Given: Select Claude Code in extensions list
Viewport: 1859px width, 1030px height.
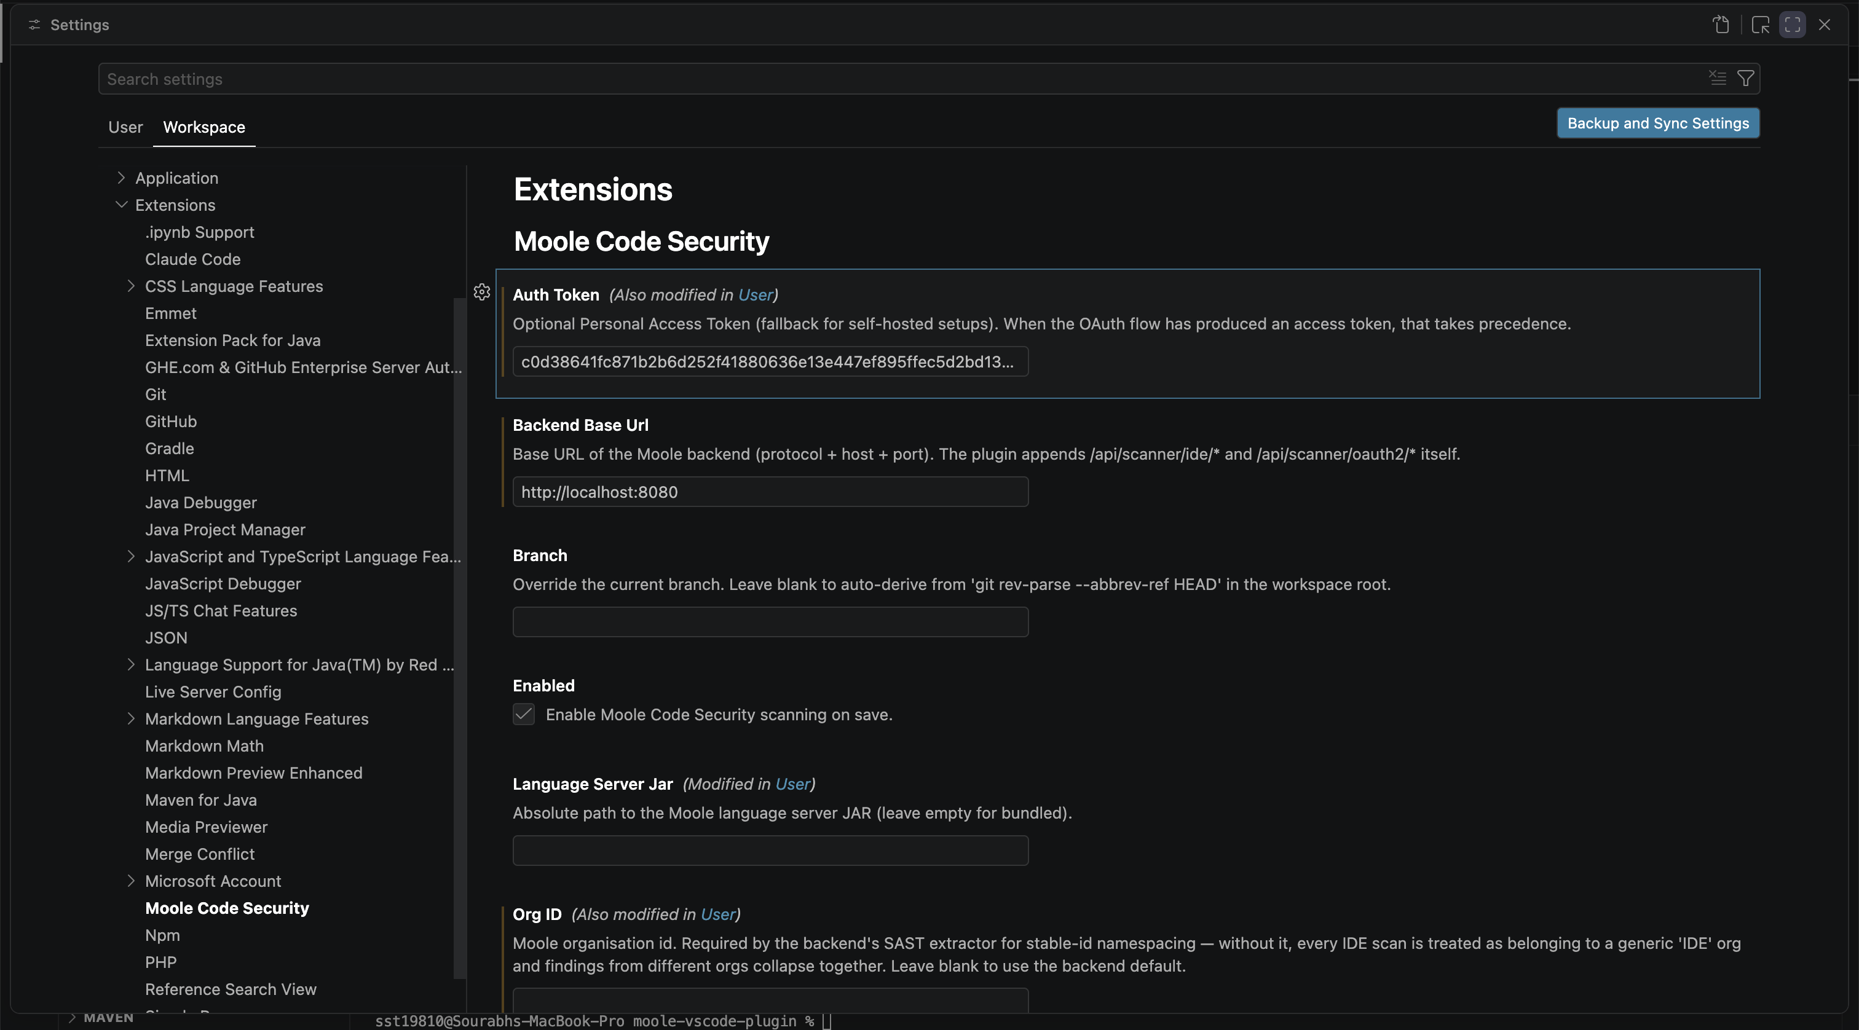Looking at the screenshot, I should 192,259.
